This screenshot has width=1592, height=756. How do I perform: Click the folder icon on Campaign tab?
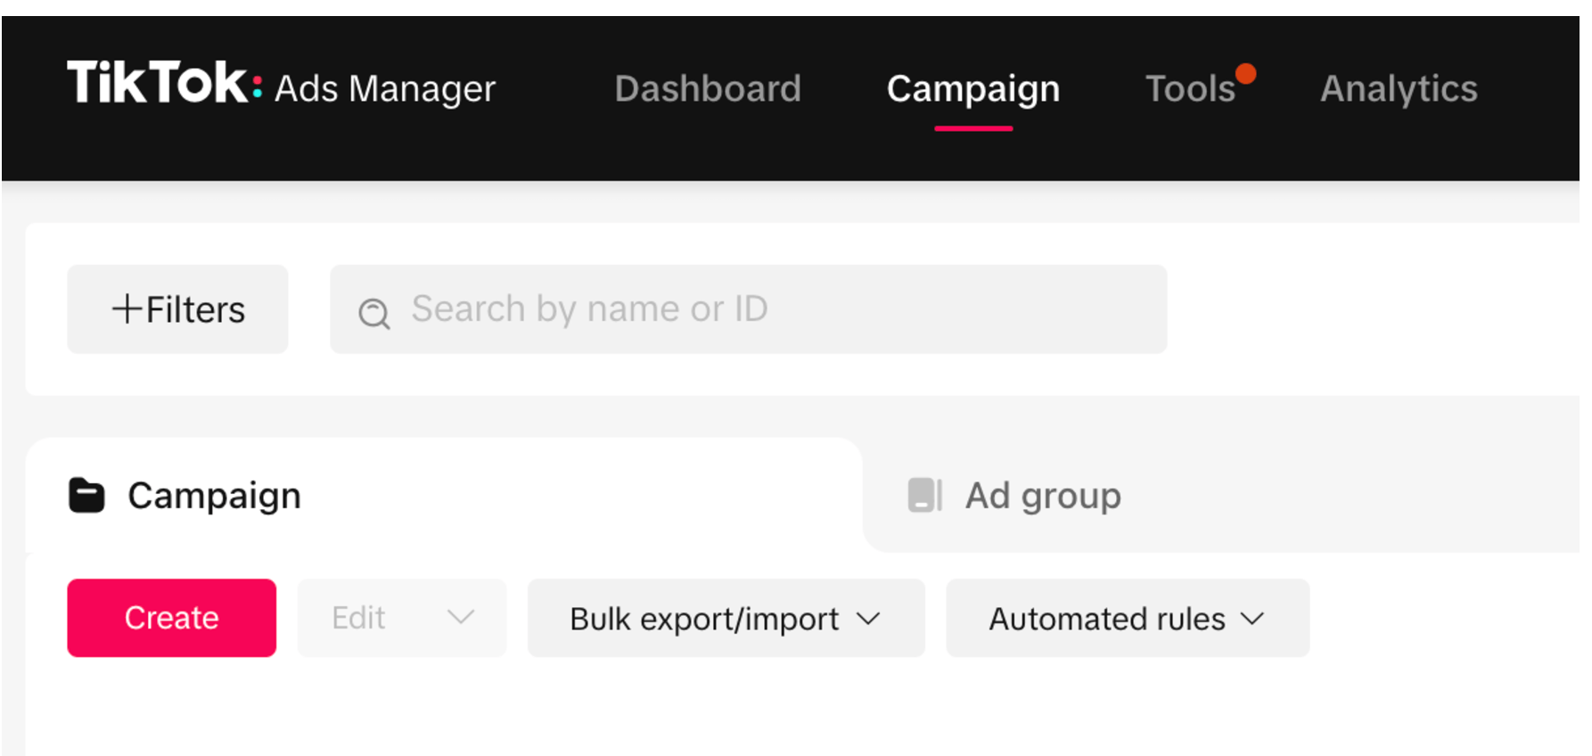point(86,496)
